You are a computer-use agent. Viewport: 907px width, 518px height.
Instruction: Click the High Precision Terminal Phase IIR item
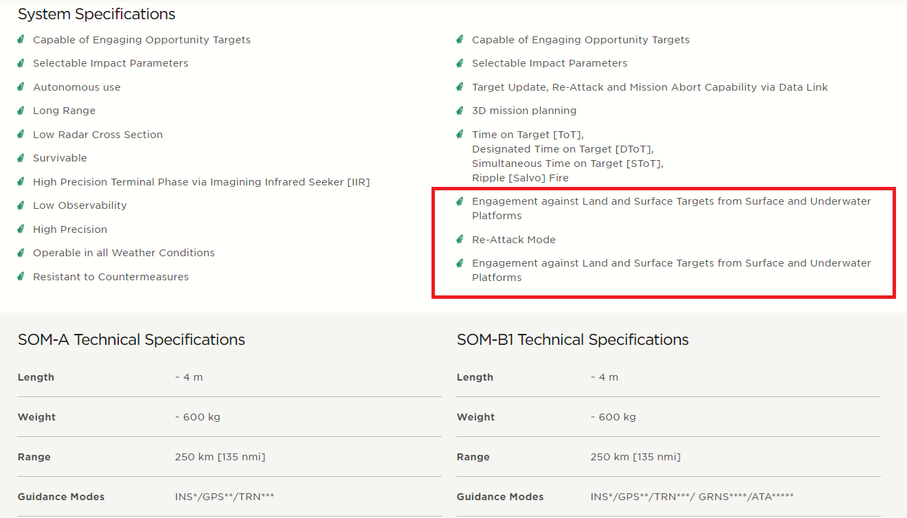click(x=201, y=182)
